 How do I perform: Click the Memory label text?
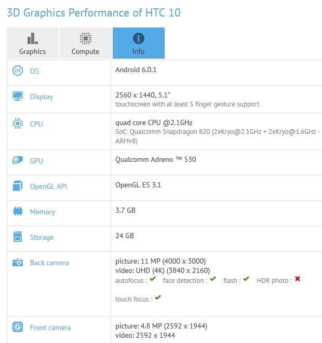[43, 212]
